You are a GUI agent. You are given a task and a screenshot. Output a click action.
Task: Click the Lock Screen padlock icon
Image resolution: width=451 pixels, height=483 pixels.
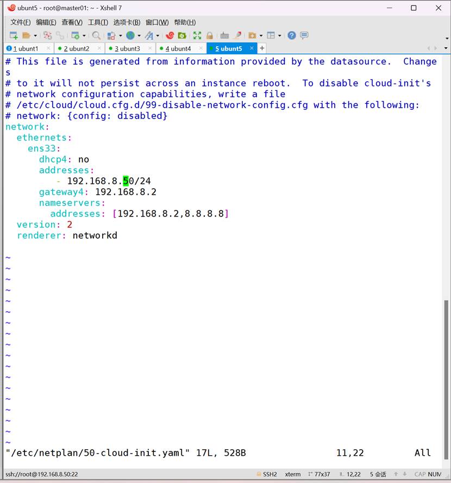(210, 35)
